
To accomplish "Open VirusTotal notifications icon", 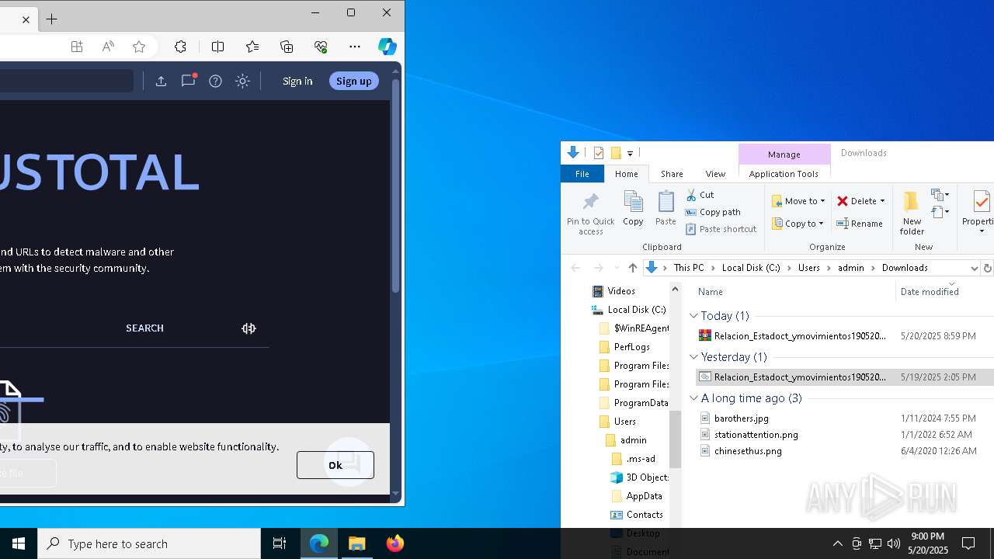I will pos(189,81).
